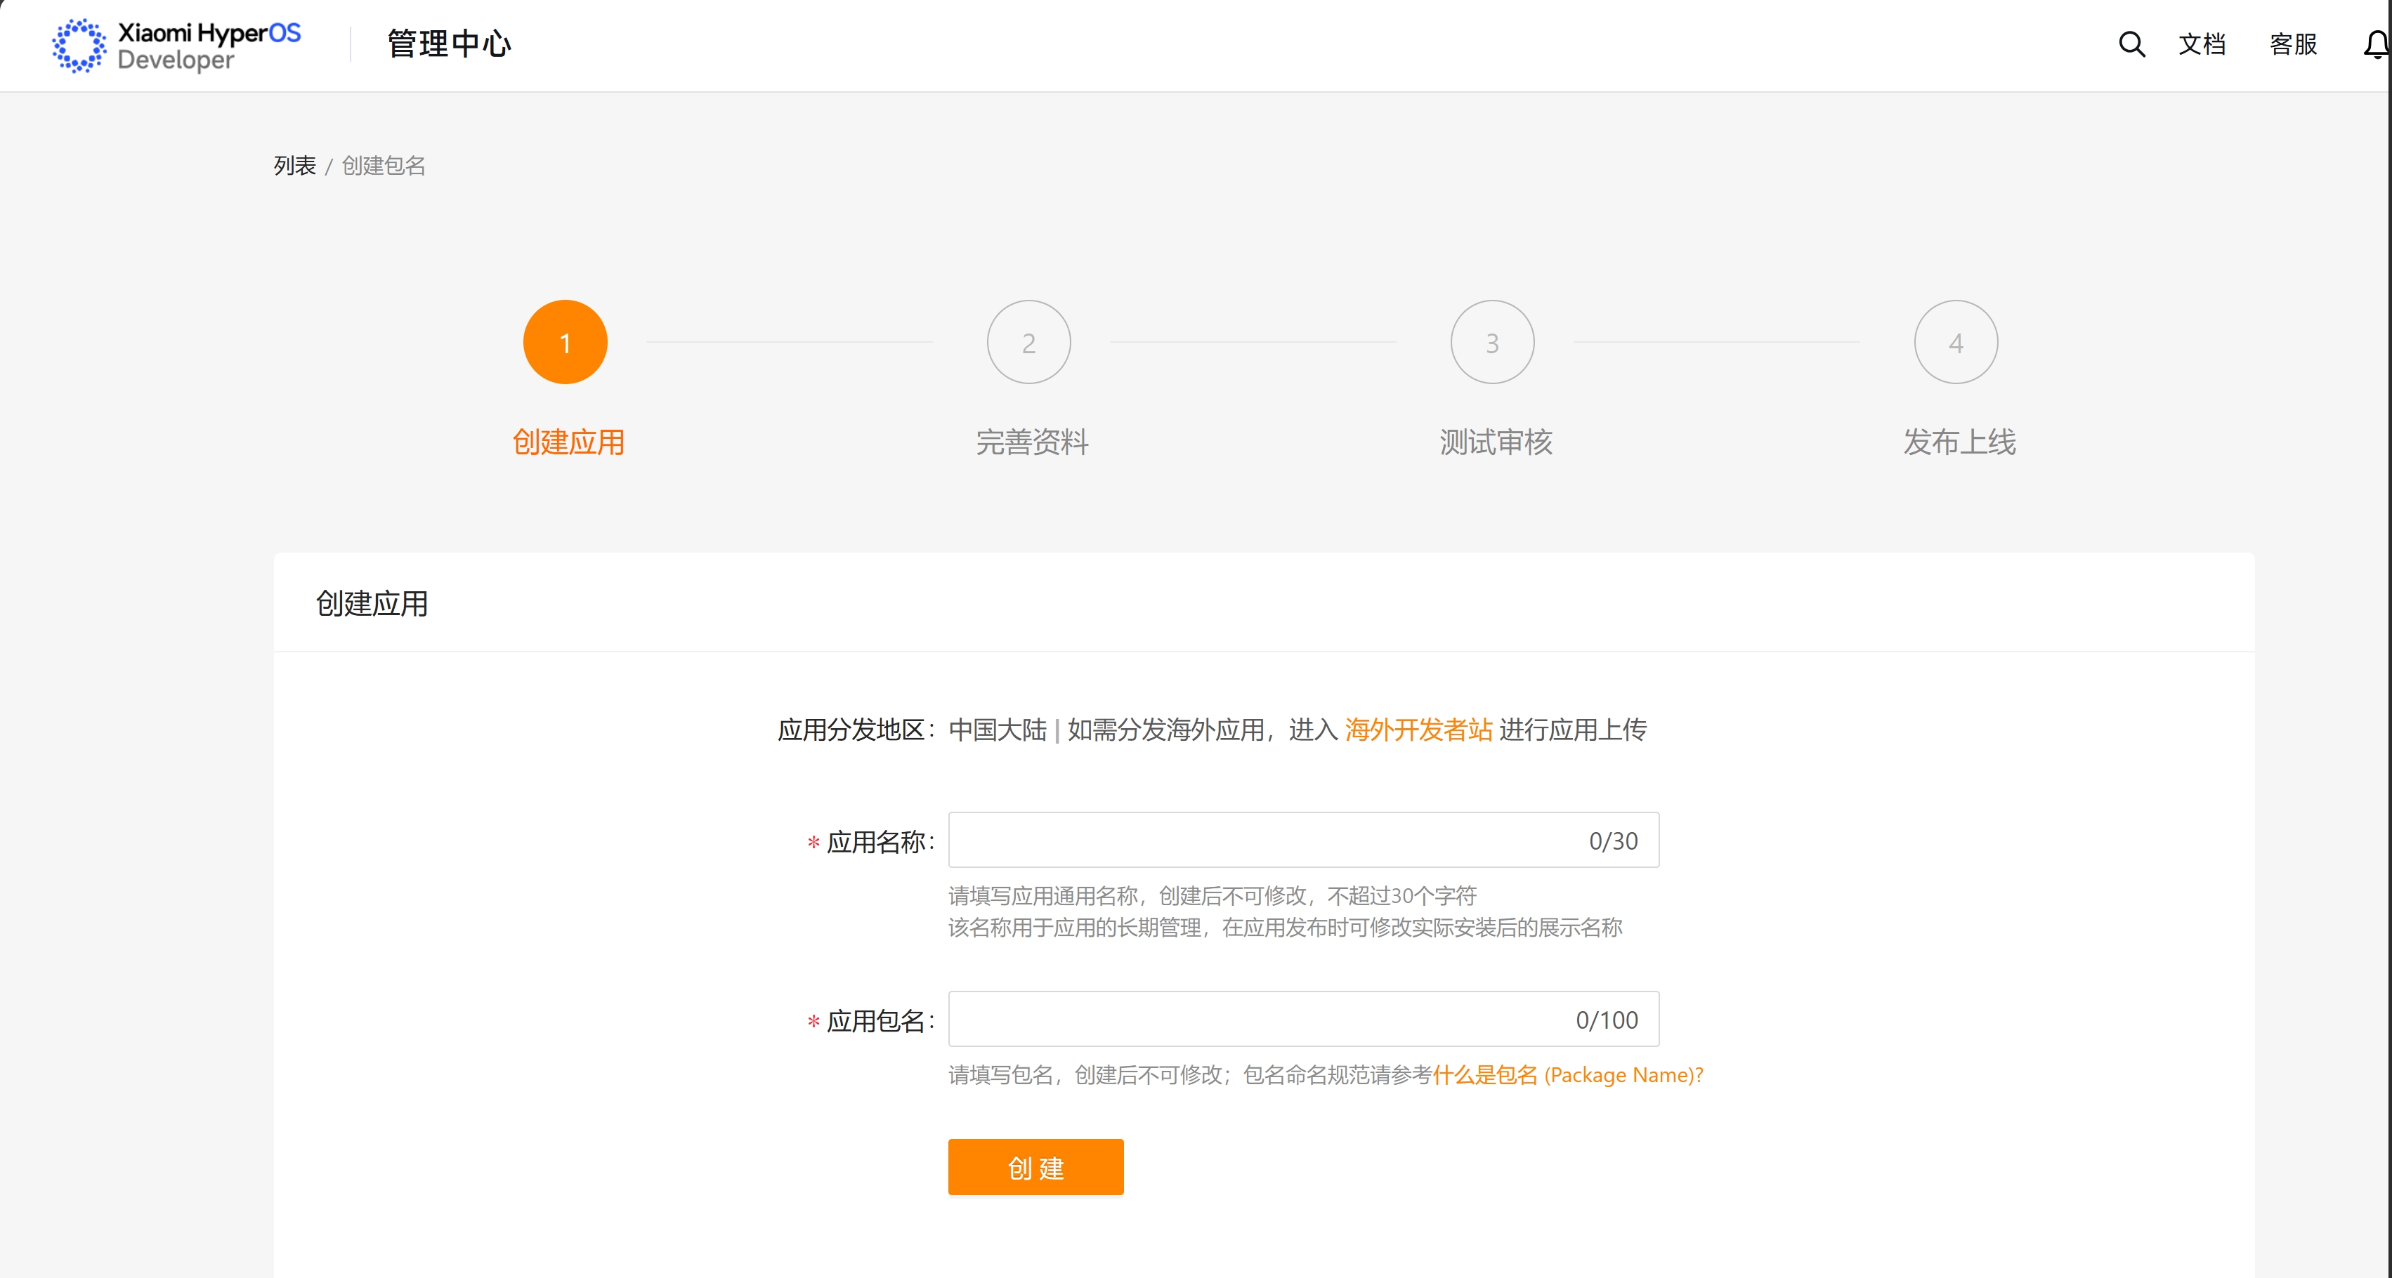Focus the 应用名称 input field
This screenshot has height=1278, width=2392.
[1263, 840]
